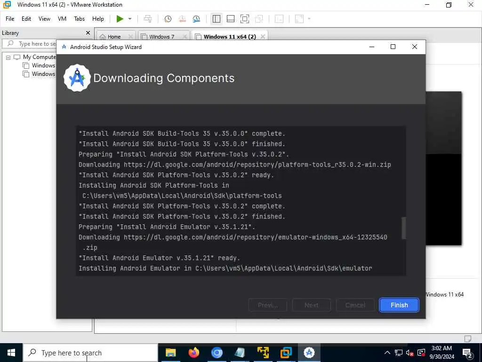Screen dimensions: 482x362
Task: Select the Windows 11 x64 (2) tab
Action: tap(230, 37)
